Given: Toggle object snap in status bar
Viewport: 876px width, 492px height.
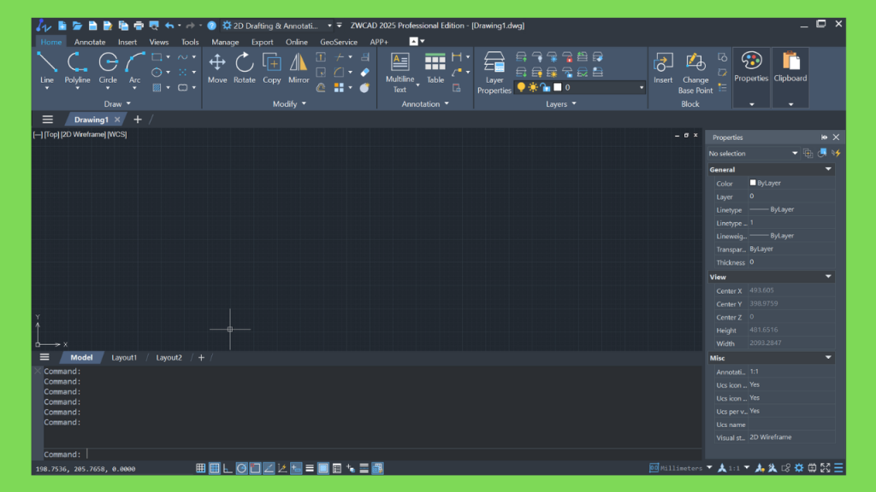Looking at the screenshot, I should pos(255,469).
